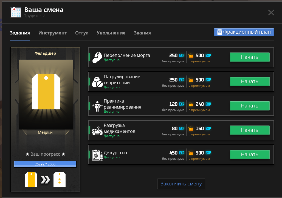
Task: Click Закончить смену to end shift
Action: [181, 184]
